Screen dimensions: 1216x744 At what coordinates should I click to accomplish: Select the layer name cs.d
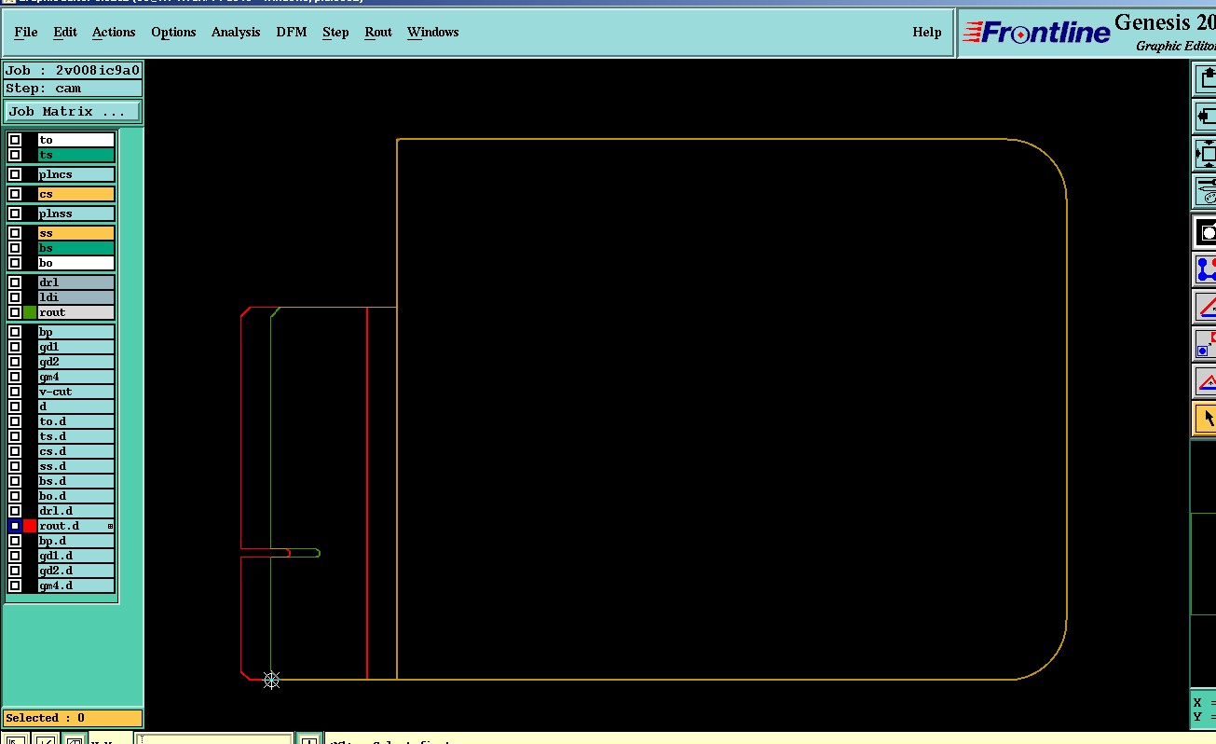[76, 451]
